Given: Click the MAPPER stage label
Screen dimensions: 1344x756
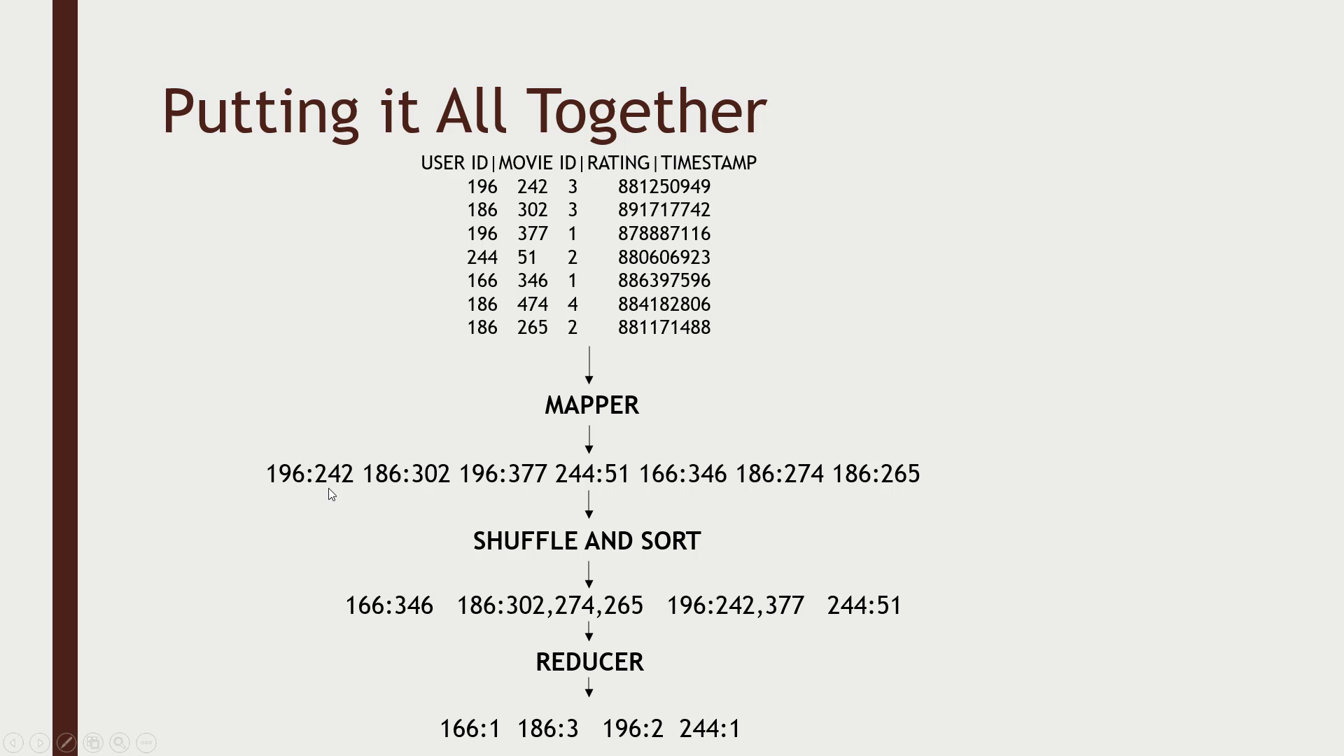Looking at the screenshot, I should click(590, 403).
